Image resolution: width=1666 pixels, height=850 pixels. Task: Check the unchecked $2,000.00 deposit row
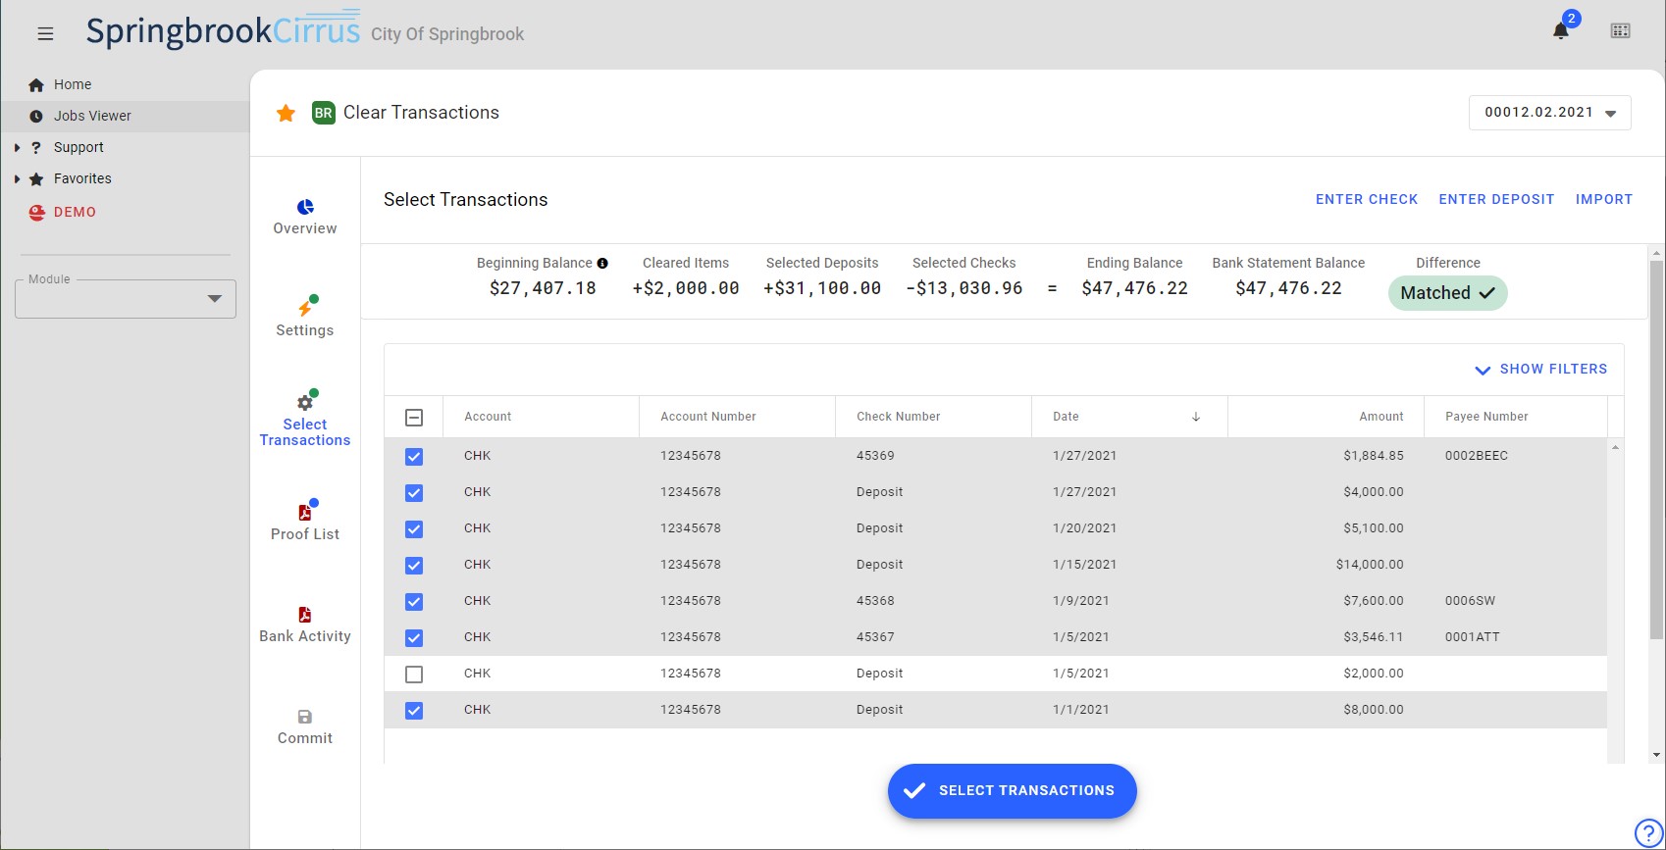414,675
